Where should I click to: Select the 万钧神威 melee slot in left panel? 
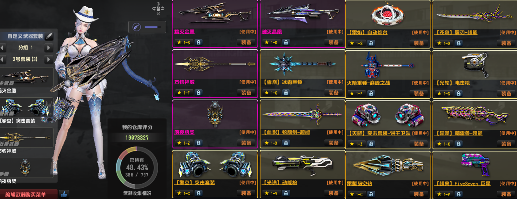tap(27, 140)
